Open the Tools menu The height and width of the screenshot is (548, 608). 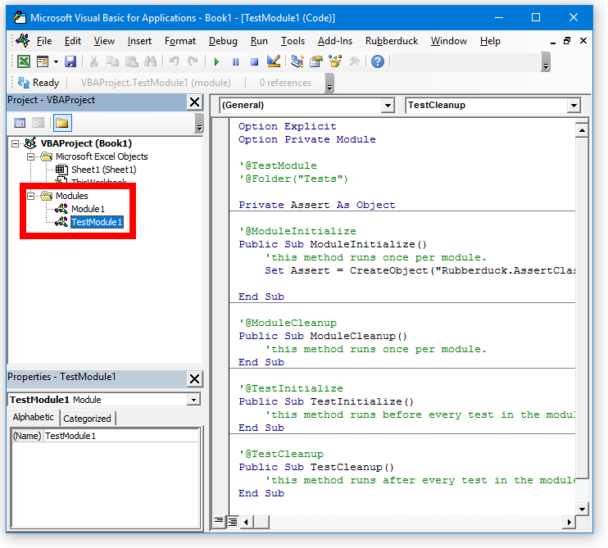tap(293, 41)
